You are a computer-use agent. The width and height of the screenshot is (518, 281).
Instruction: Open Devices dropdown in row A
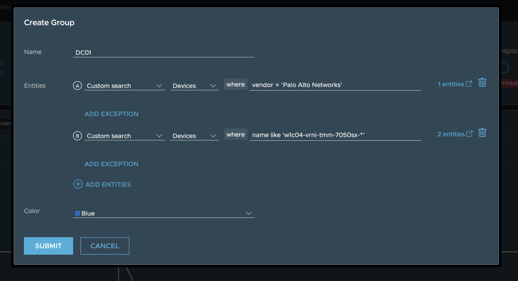(194, 86)
